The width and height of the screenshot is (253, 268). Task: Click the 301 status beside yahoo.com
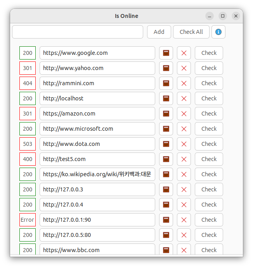(x=28, y=68)
